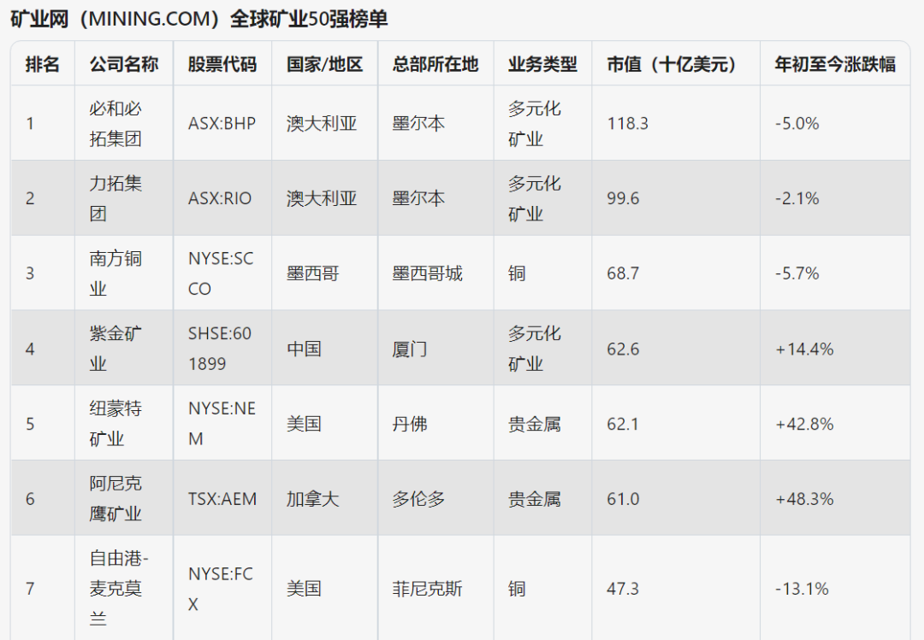Click change value -13.1%

[x=802, y=588]
